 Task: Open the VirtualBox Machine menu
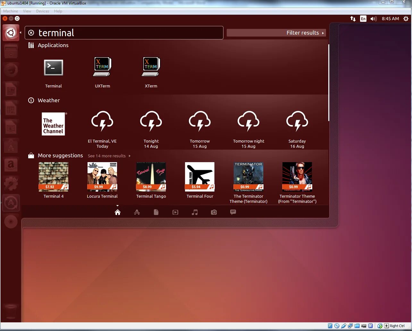(11, 11)
